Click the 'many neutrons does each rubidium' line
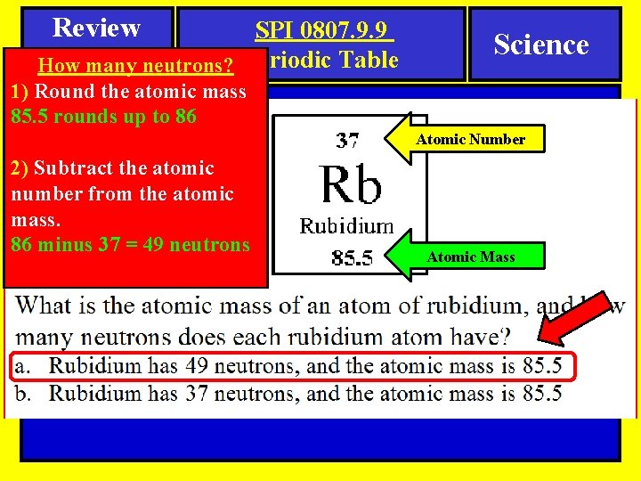641x481 pixels. (263, 338)
